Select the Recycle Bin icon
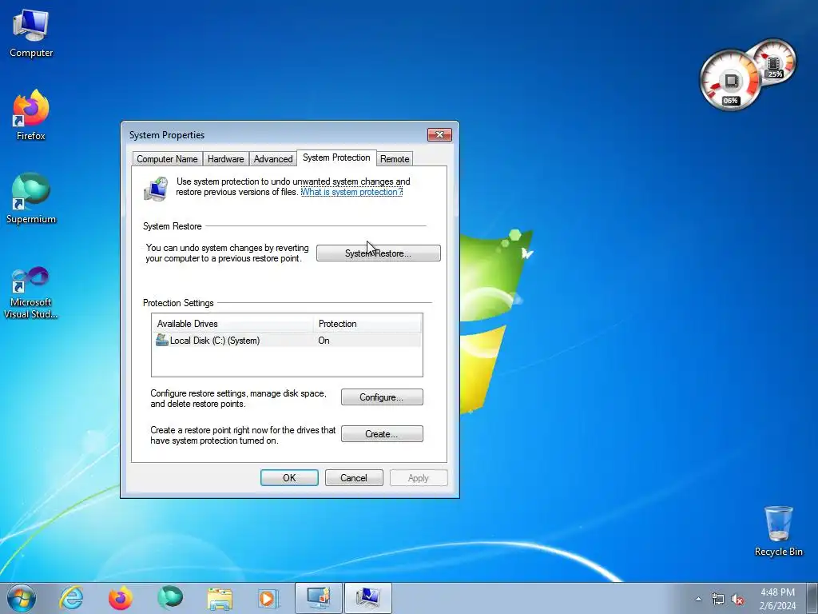 [778, 531]
